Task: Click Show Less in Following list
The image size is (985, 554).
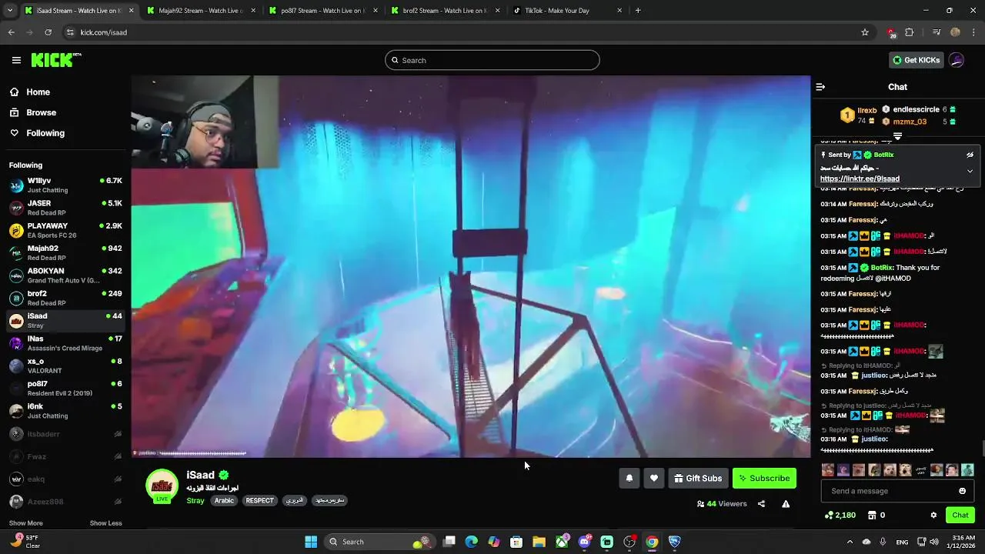Action: point(105,523)
